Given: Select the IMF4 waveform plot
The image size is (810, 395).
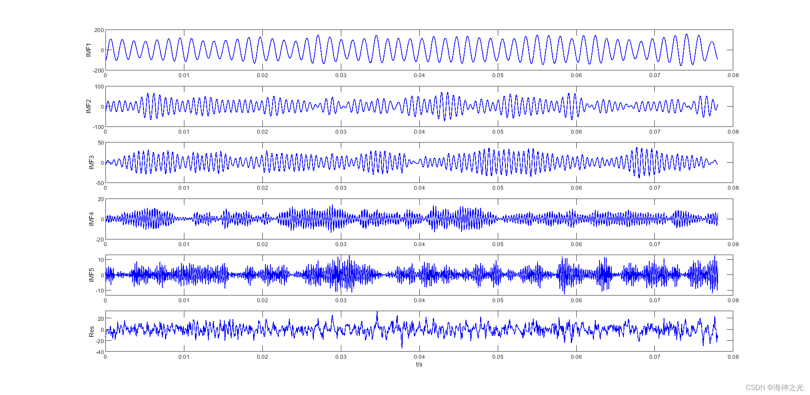Looking at the screenshot, I should click(x=419, y=219).
